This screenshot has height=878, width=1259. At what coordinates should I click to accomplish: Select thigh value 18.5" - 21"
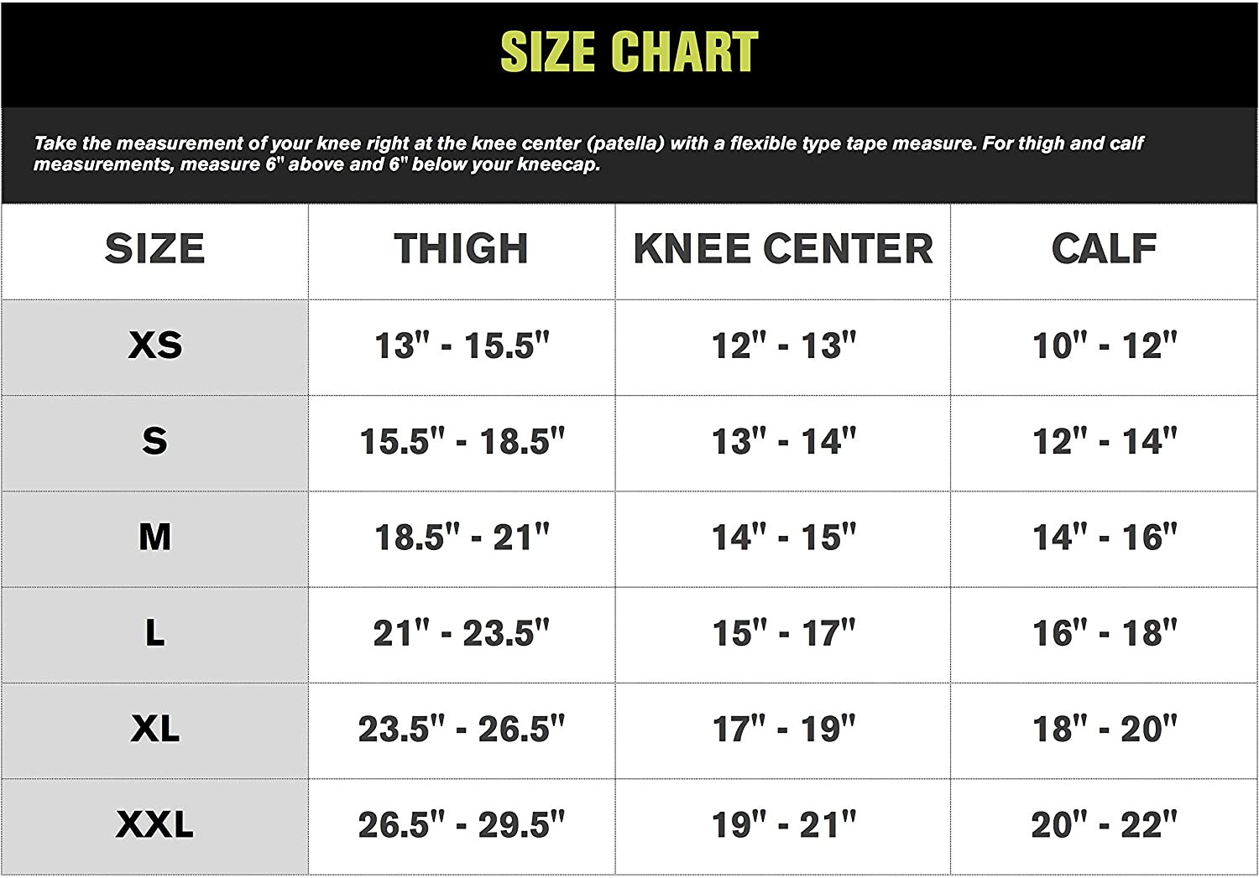point(462,537)
